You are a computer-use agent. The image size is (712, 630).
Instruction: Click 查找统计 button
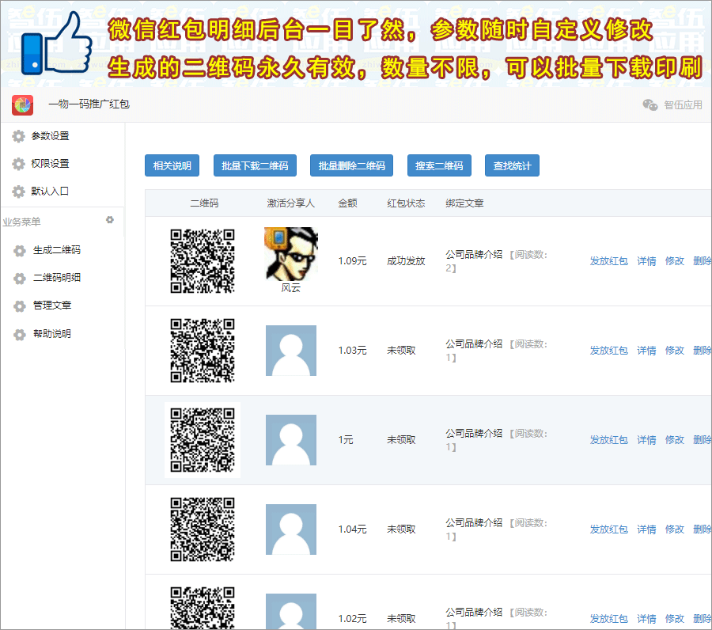(512, 165)
